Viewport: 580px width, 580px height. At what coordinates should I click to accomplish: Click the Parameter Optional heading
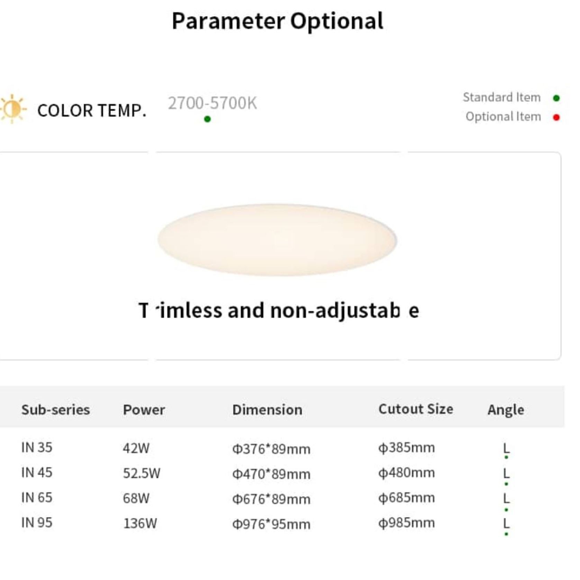pos(278,21)
